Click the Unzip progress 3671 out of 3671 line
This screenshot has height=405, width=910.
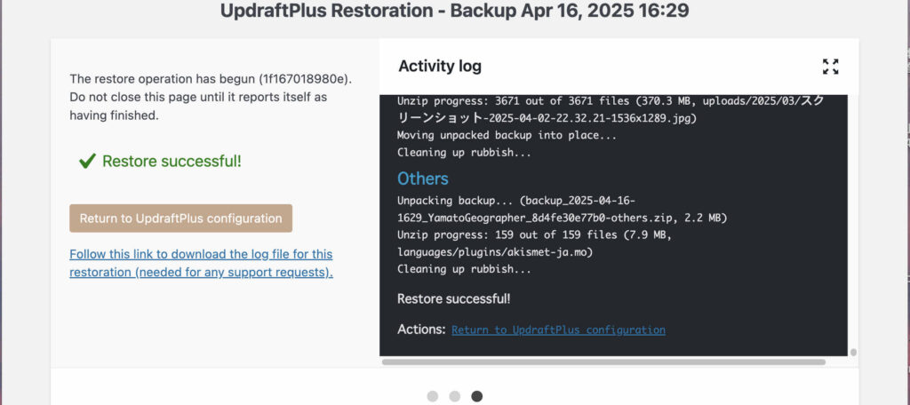[611, 109]
